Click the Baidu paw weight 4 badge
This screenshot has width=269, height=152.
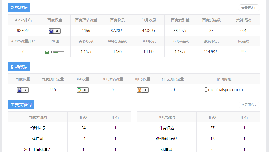[54, 31]
